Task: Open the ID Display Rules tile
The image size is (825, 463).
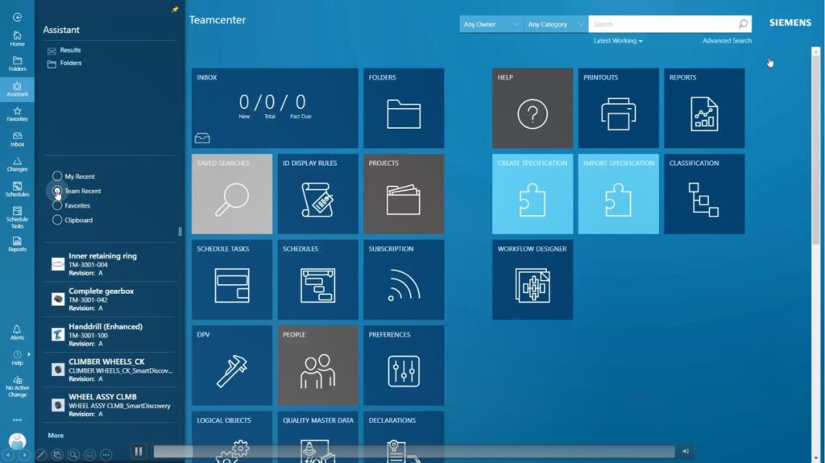Action: pyautogui.click(x=317, y=193)
